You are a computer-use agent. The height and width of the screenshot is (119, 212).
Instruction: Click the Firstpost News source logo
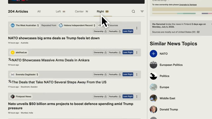[x=13, y=97]
